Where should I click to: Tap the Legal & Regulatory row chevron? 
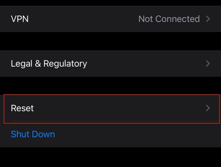click(208, 64)
